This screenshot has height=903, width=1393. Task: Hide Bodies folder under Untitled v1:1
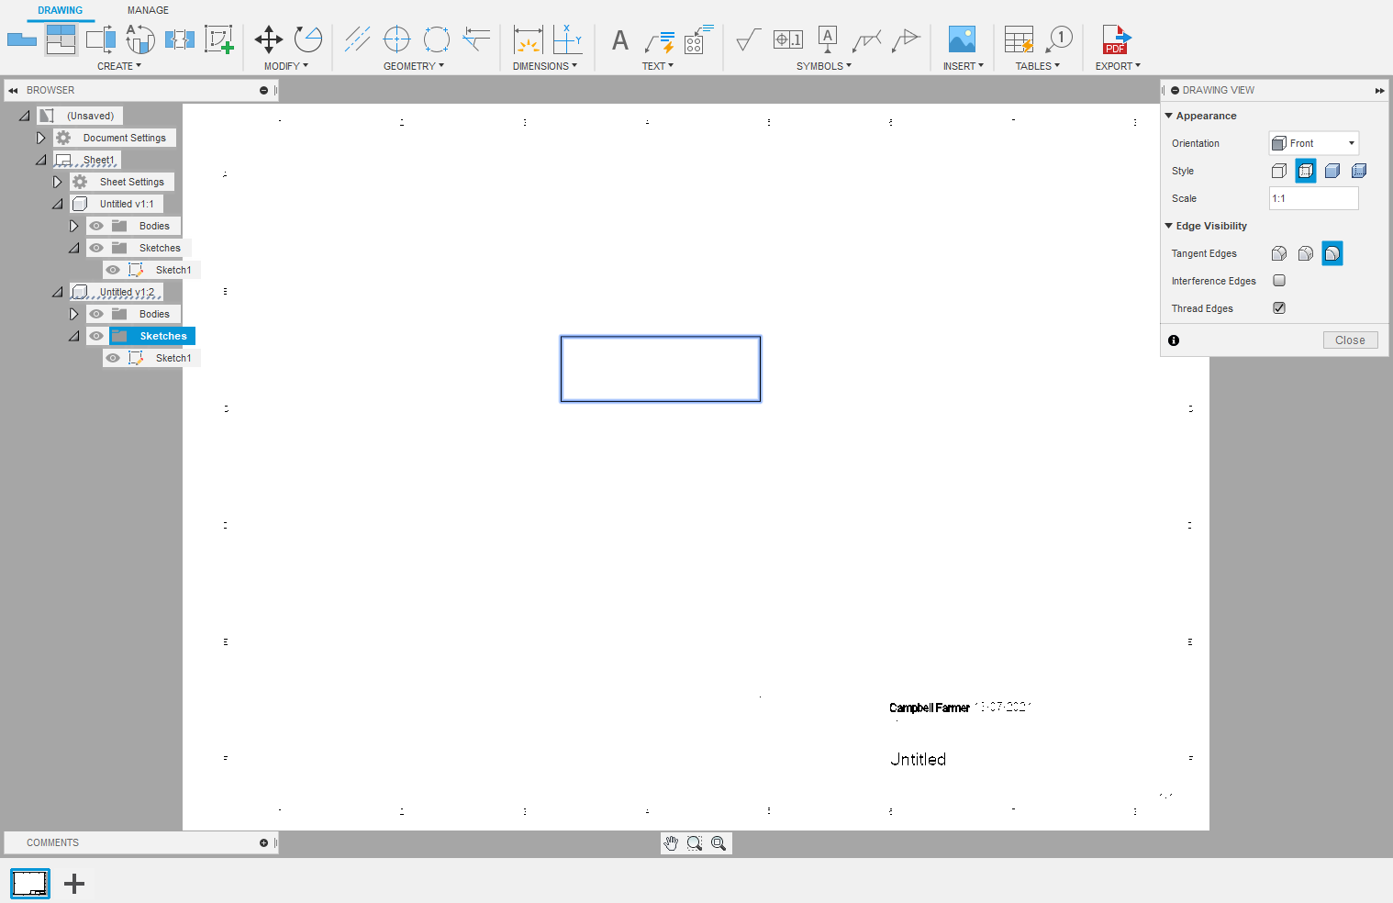pyautogui.click(x=96, y=226)
